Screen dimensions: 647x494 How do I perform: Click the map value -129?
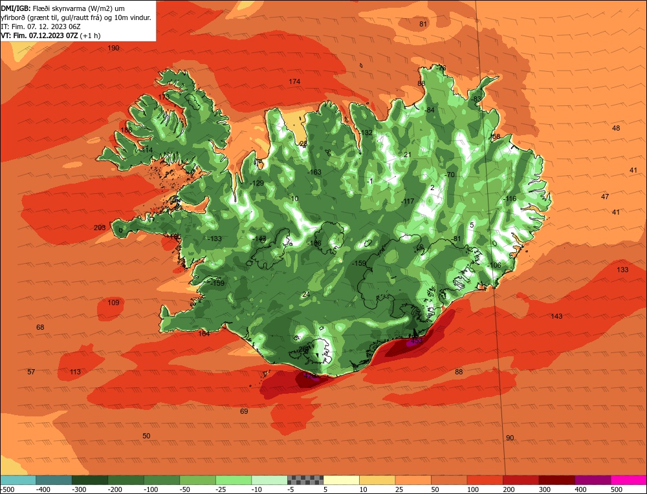click(x=257, y=183)
